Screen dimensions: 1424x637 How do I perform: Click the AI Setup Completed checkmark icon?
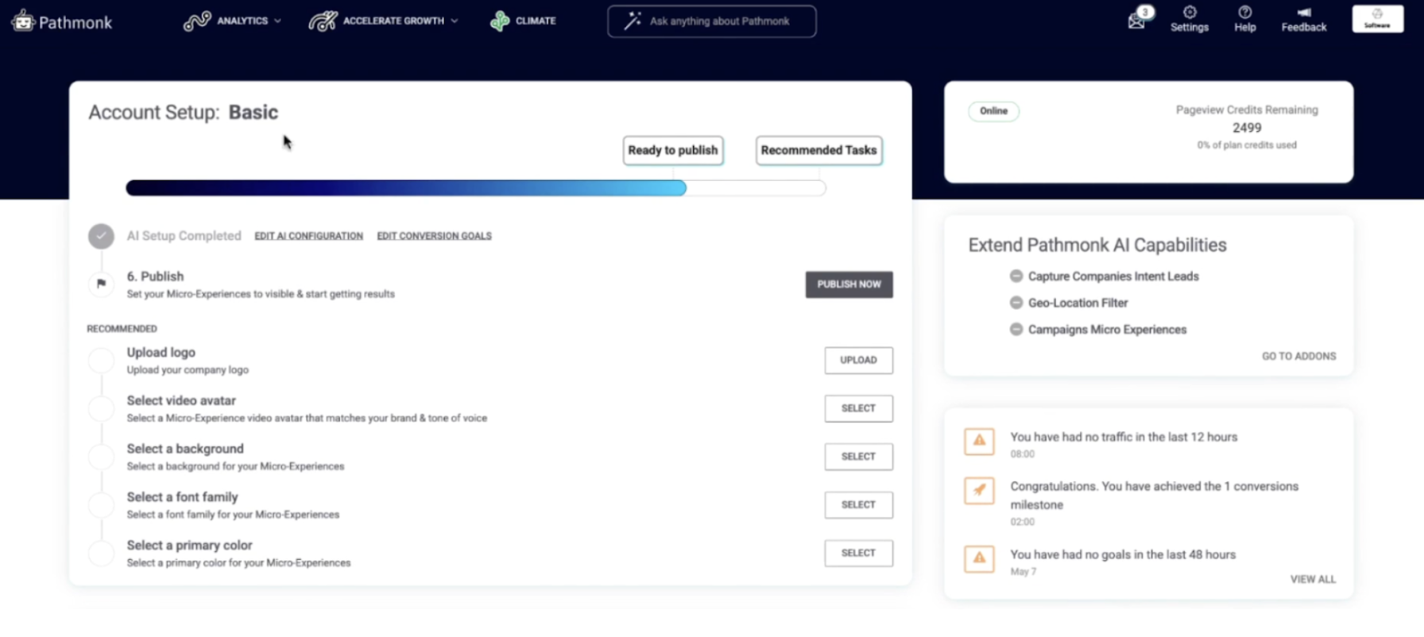pos(101,236)
